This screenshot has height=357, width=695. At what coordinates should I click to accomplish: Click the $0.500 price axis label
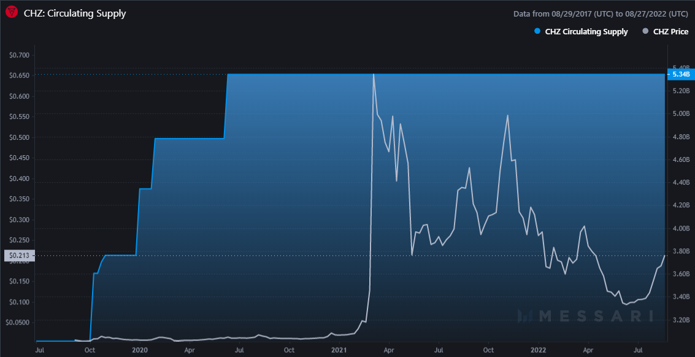(19, 137)
